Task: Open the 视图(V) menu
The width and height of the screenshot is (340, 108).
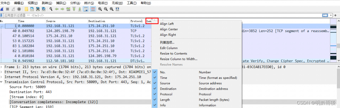Action: 33,3
